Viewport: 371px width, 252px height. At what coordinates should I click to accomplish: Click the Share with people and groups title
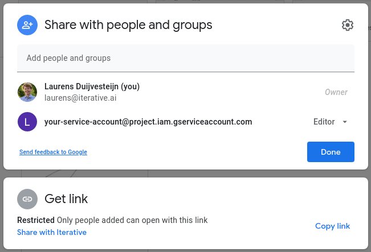pyautogui.click(x=128, y=25)
